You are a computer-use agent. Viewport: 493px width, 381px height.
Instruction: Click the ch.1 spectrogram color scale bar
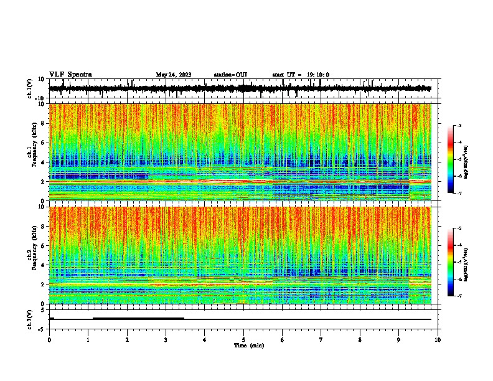451,159
